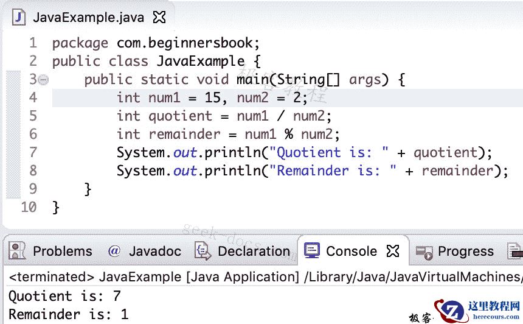Switch to the Progress tab
Viewport: 523px width, 324px height.
coord(466,251)
